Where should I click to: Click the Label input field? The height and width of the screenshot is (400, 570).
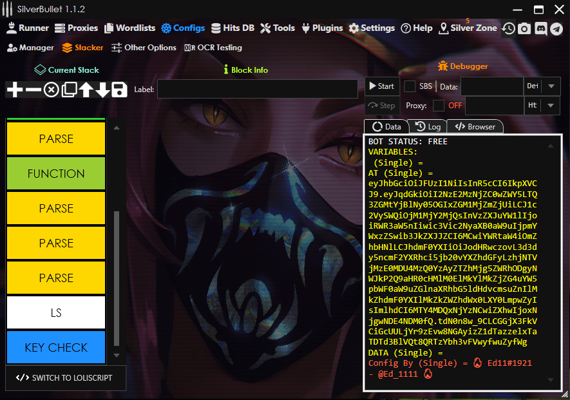coord(257,90)
